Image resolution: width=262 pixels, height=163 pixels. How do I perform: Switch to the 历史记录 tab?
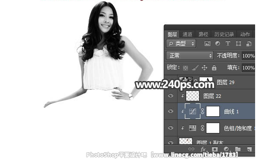(x=224, y=34)
